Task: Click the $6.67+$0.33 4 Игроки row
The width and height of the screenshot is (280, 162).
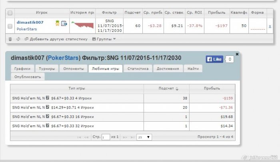Action: pos(123,98)
